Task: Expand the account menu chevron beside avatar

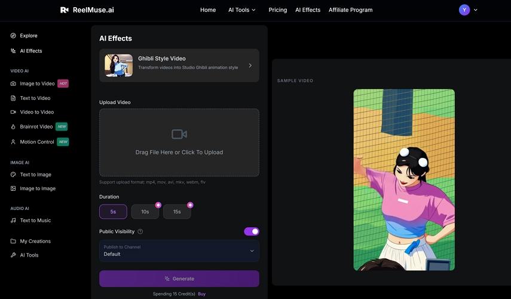Action: tap(476, 10)
